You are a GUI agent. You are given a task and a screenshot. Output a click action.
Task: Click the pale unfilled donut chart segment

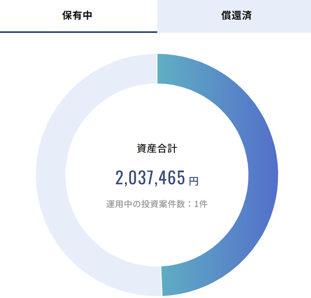51,174
